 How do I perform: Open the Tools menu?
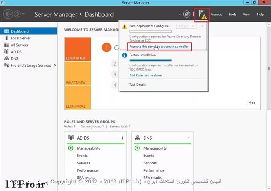(232, 14)
